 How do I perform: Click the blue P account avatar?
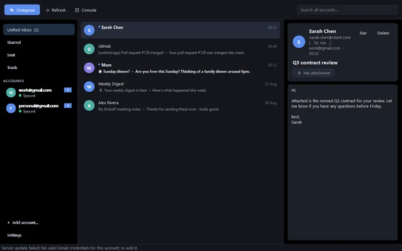[11, 108]
